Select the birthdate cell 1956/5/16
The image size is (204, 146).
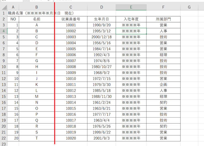tap(102, 43)
